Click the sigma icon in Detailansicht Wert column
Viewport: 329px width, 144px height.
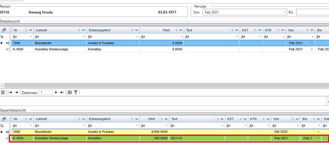177,30
